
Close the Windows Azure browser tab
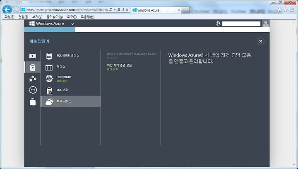179,10
